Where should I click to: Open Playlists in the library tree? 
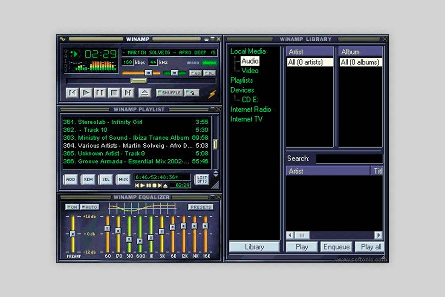[242, 80]
